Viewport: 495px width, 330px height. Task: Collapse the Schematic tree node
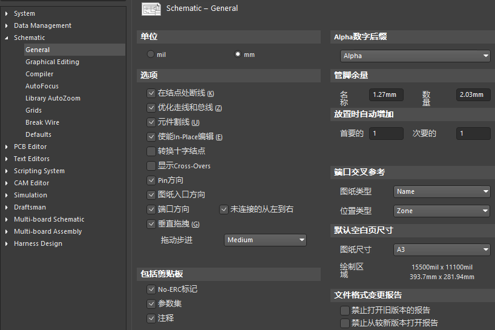tap(7, 38)
